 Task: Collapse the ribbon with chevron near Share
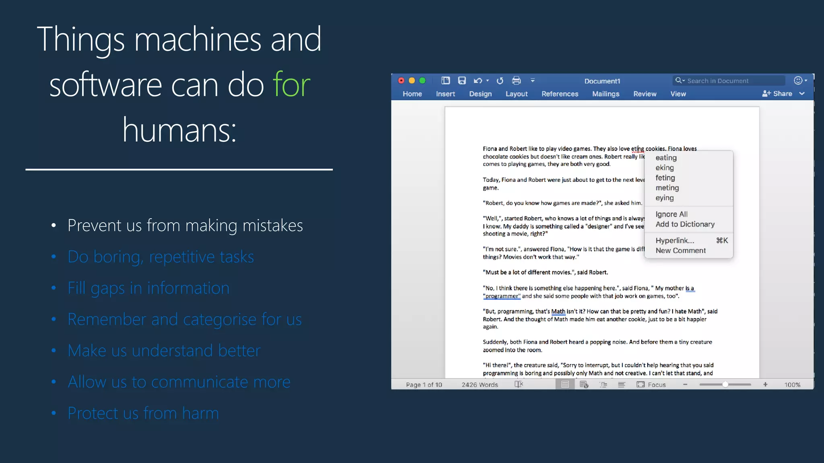(802, 94)
